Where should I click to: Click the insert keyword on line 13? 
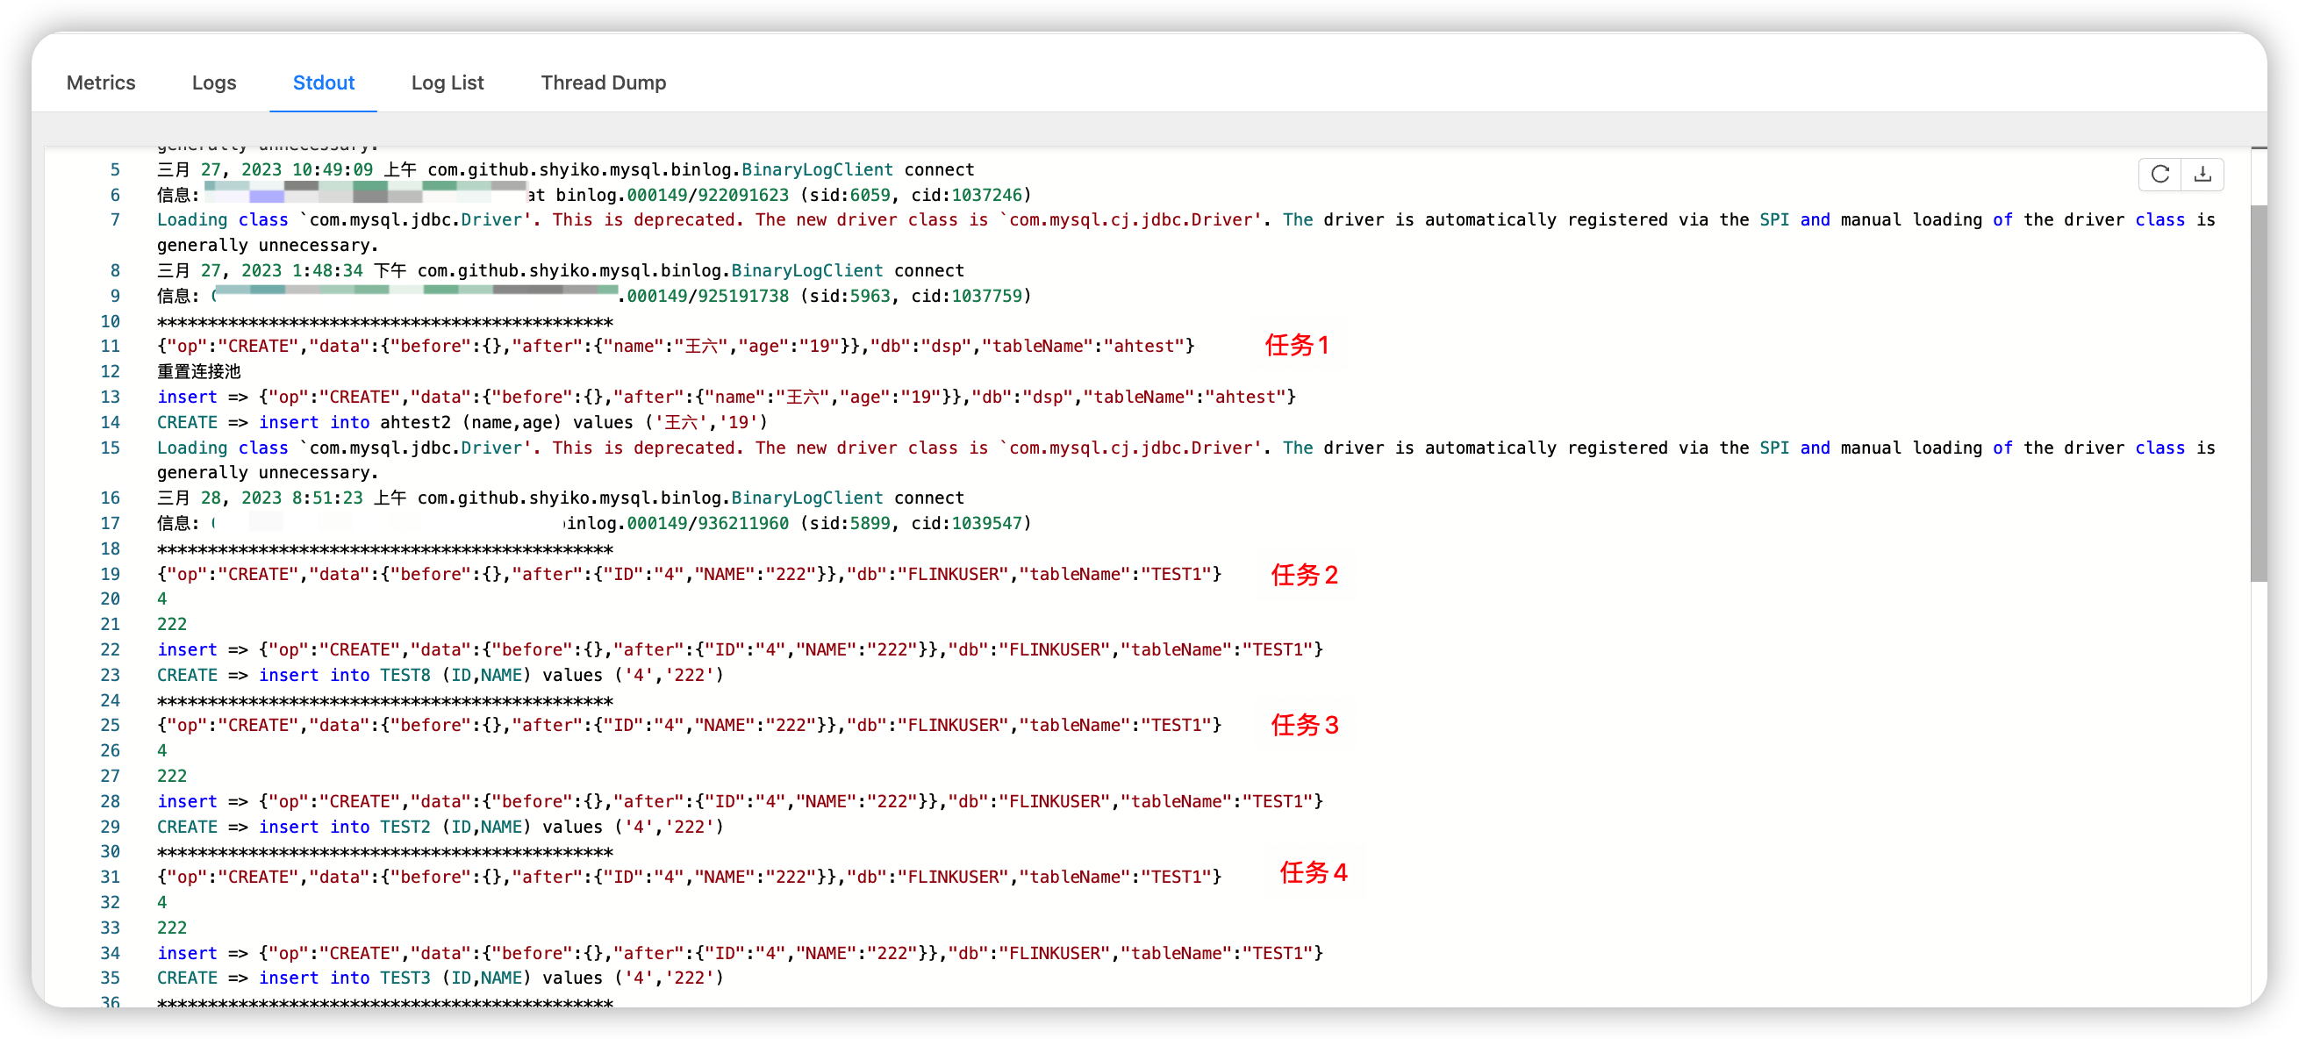pyautogui.click(x=187, y=398)
